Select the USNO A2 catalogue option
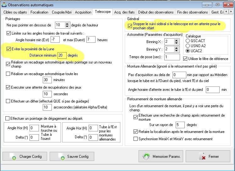235x171 pixels. click(x=188, y=46)
